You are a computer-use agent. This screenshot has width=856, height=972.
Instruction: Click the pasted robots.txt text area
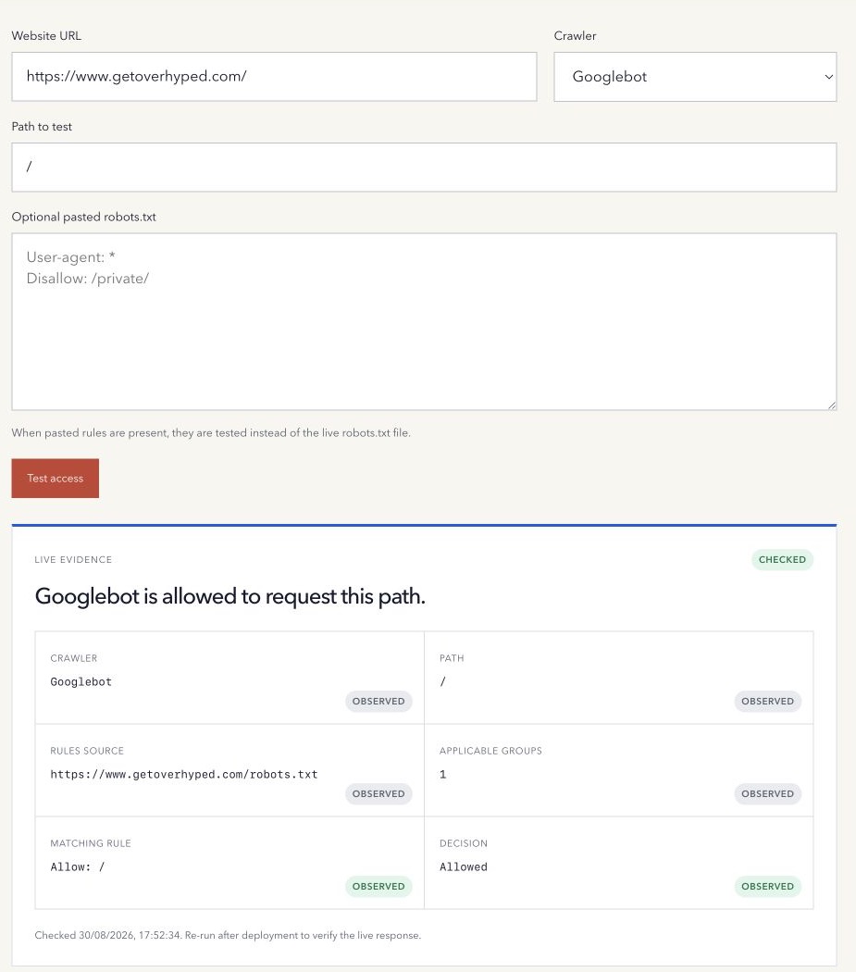click(x=424, y=322)
